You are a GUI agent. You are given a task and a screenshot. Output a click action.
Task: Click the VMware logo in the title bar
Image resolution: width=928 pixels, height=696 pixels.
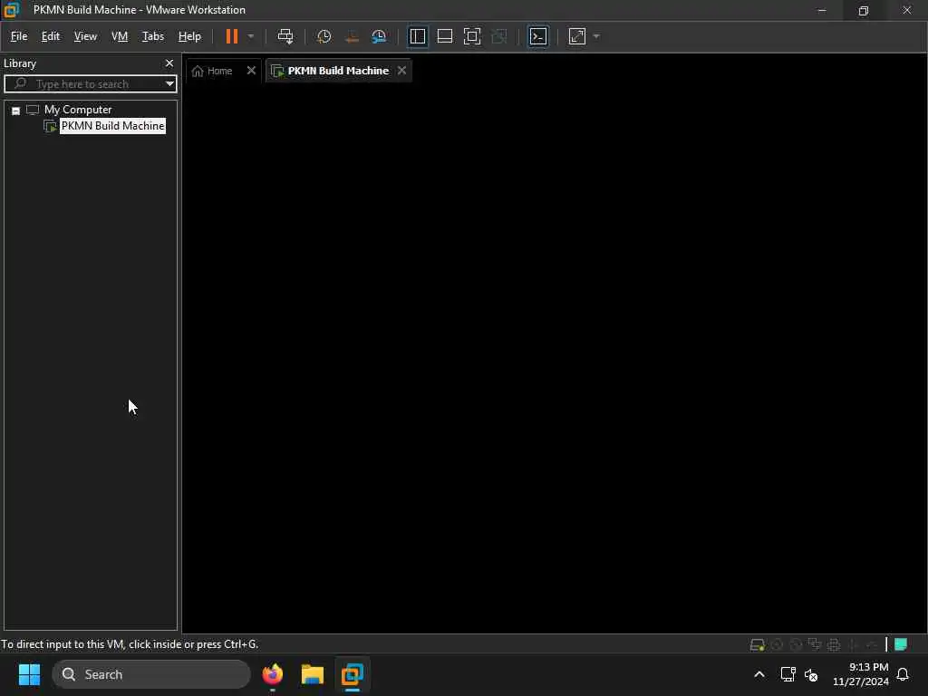pyautogui.click(x=12, y=9)
